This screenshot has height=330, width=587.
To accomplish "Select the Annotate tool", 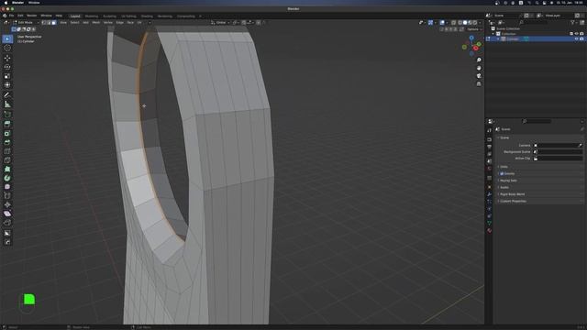I will 7,95.
